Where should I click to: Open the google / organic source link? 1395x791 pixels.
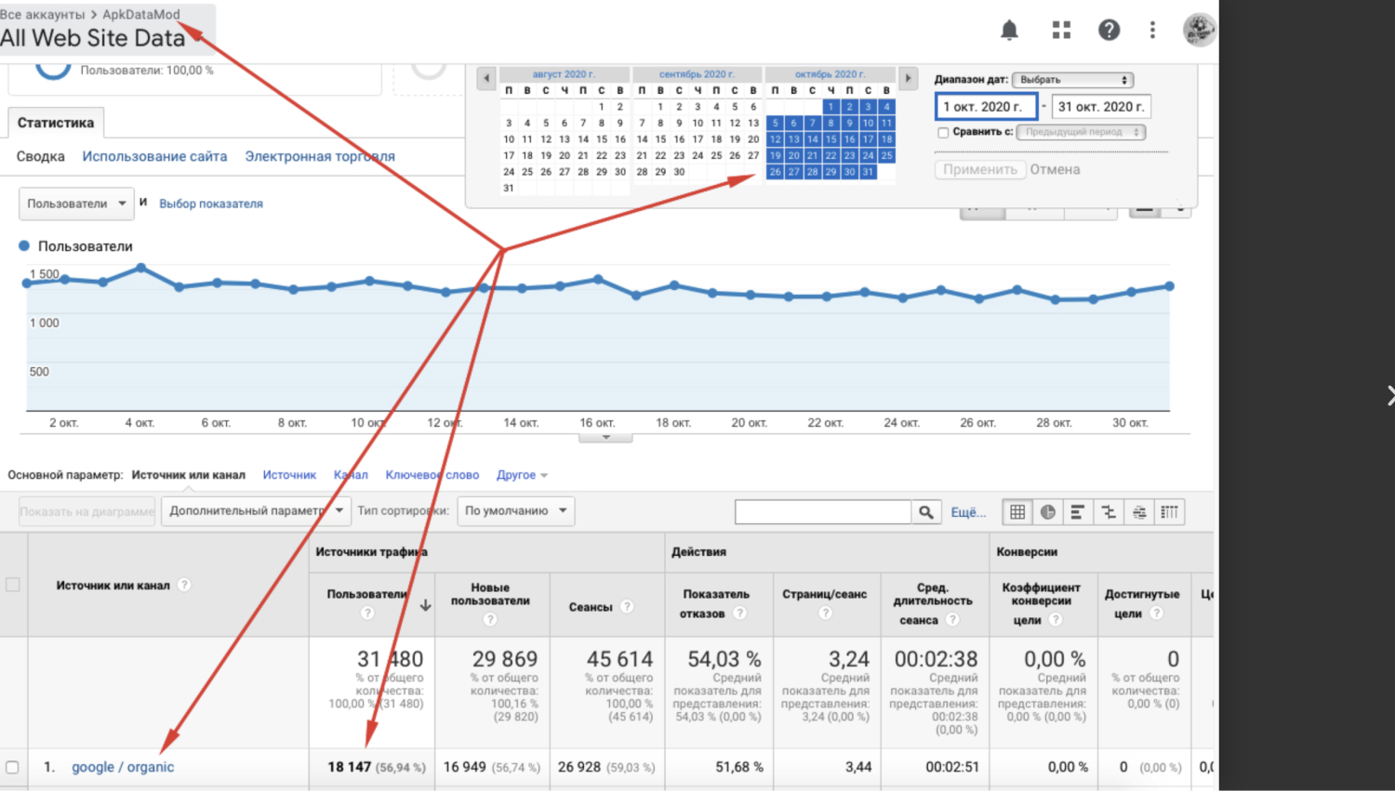(x=123, y=768)
